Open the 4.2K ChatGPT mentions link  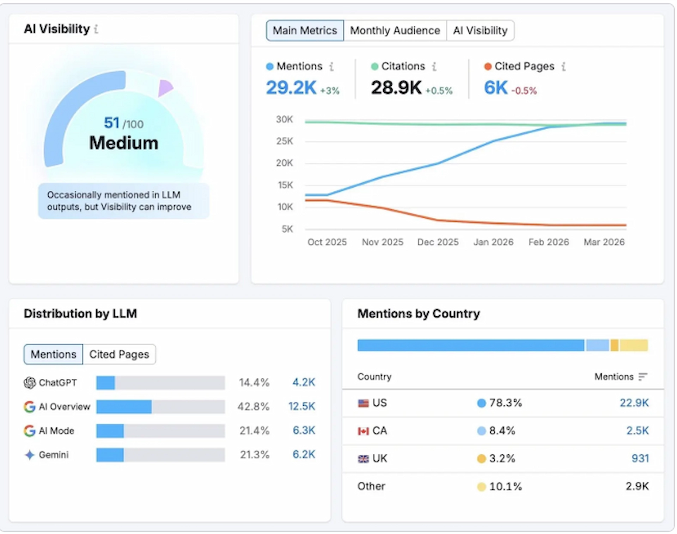(x=304, y=383)
